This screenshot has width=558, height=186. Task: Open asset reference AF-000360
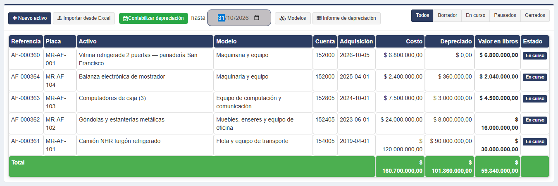26,55
